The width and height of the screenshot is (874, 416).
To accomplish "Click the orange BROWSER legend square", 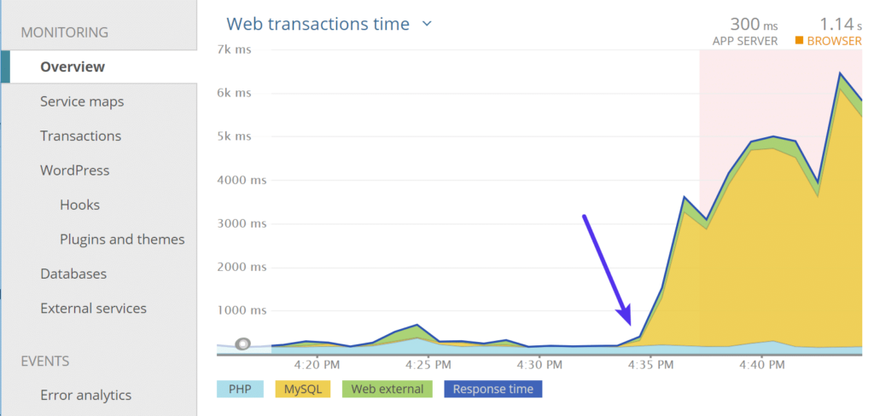I will 800,40.
